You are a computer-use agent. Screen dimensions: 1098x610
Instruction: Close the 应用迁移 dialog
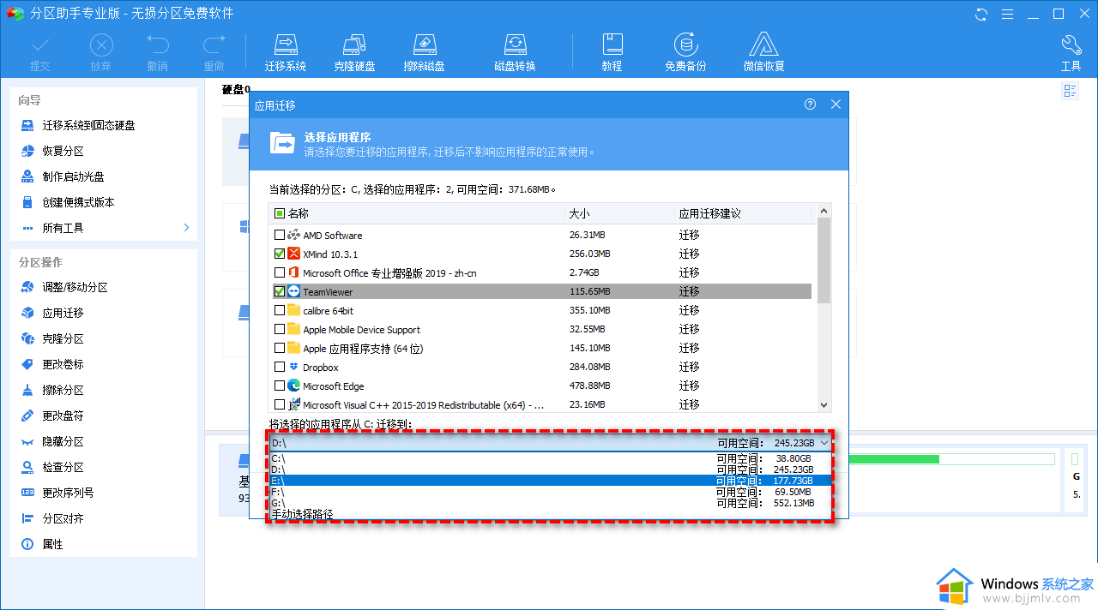[836, 105]
